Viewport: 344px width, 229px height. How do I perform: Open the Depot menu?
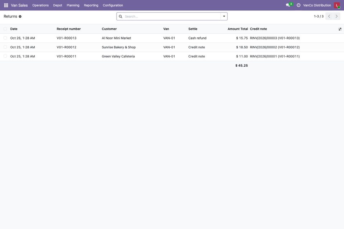pyautogui.click(x=57, y=5)
